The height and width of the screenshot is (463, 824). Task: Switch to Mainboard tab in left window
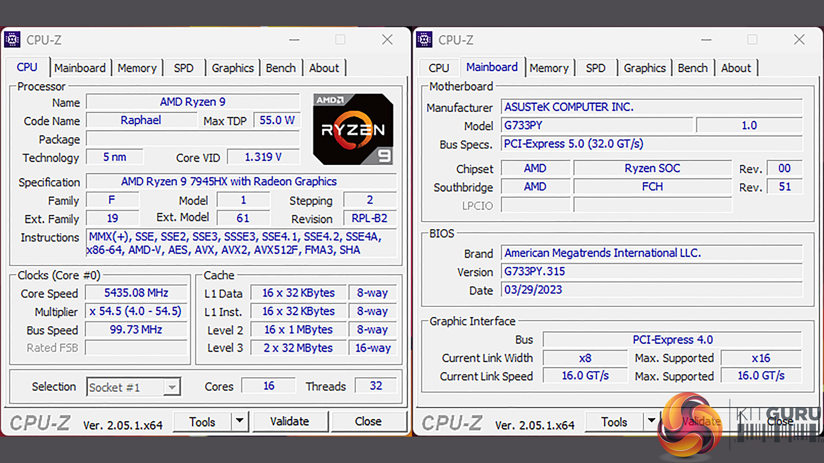80,68
